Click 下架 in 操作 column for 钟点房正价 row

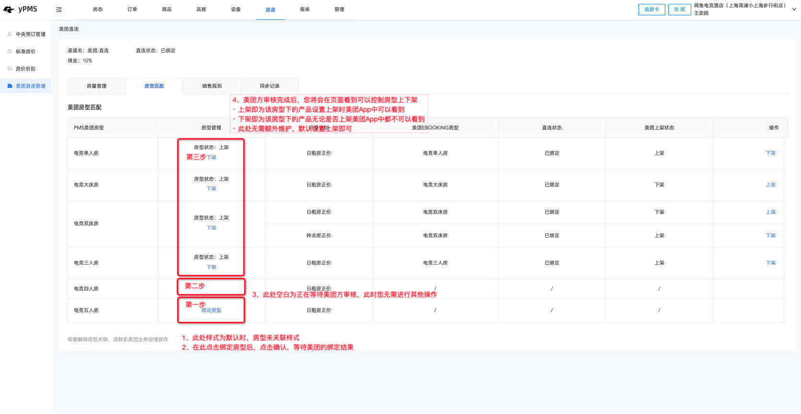tap(770, 236)
